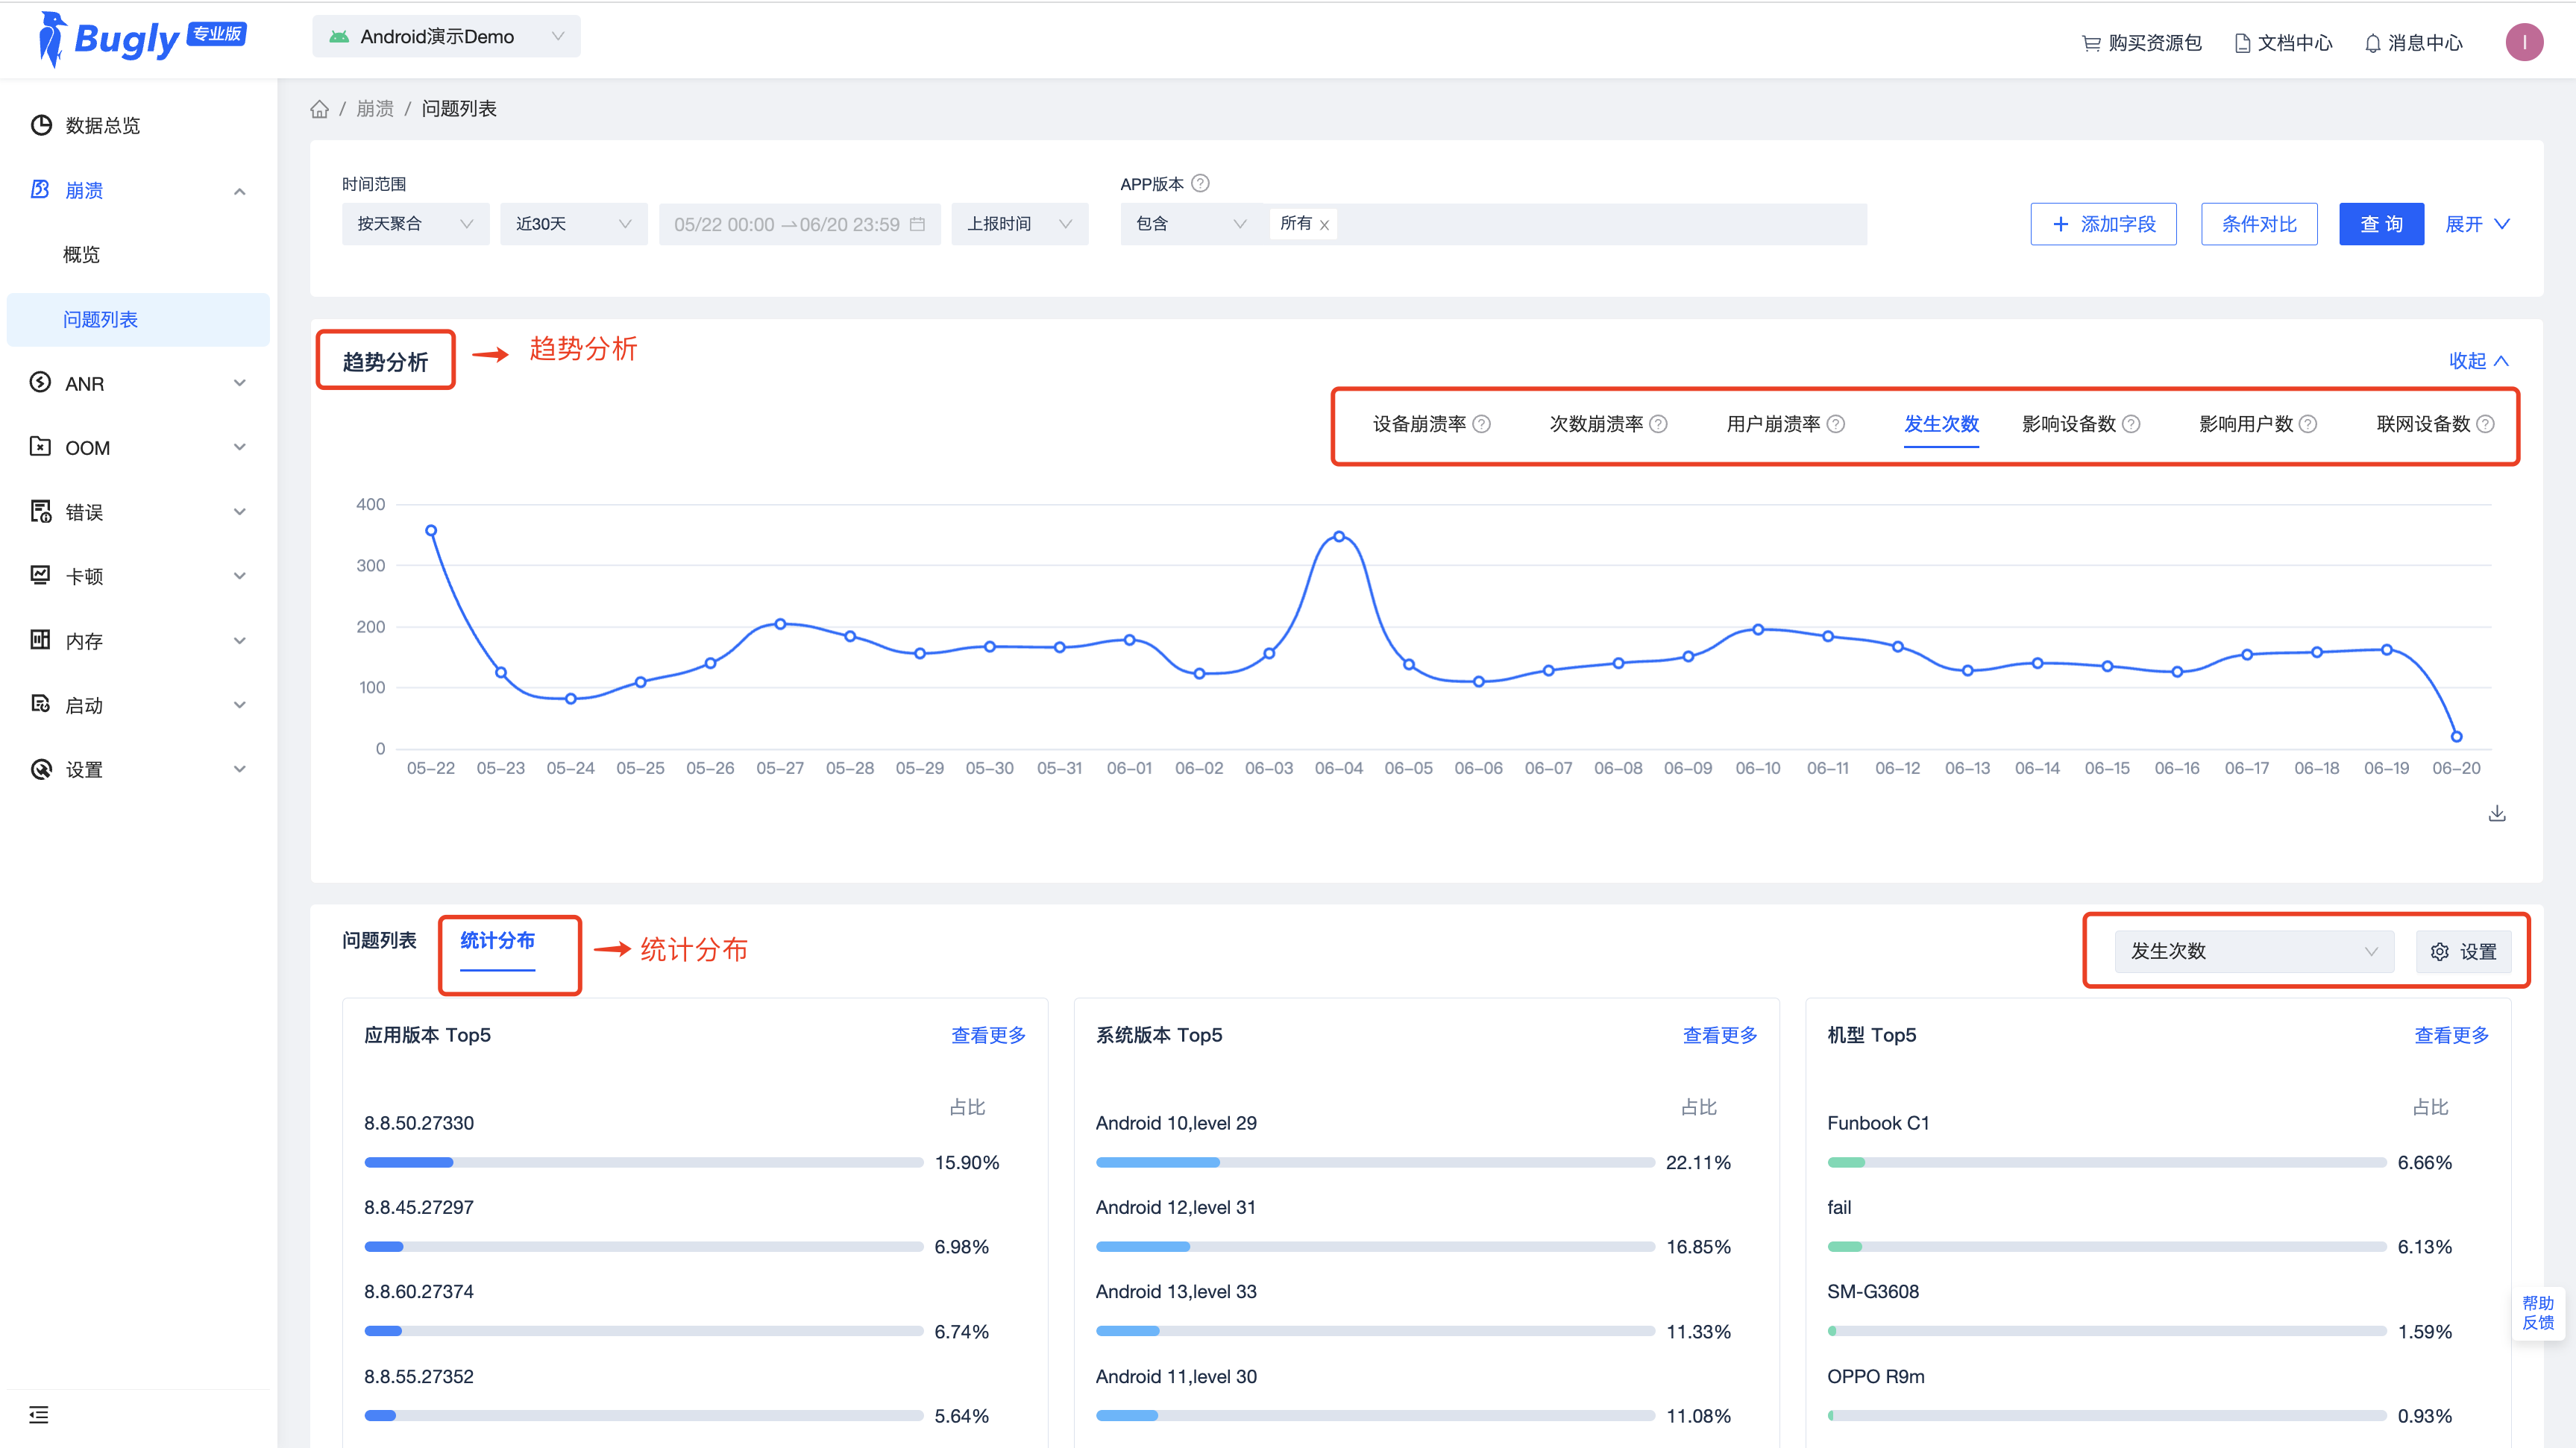Screen dimensions: 2576x1448
Task: Remove the 所有 version tag
Action: pyautogui.click(x=1324, y=225)
